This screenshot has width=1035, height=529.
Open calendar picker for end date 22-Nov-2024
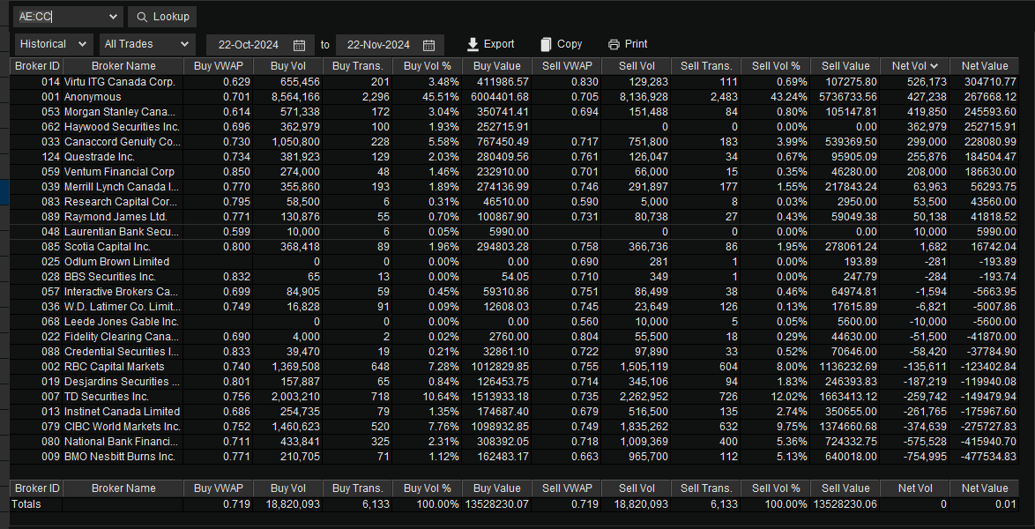428,45
